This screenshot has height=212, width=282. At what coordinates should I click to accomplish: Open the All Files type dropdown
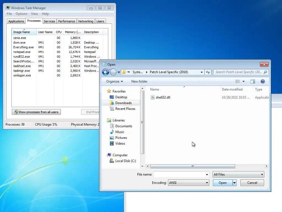click(x=238, y=174)
